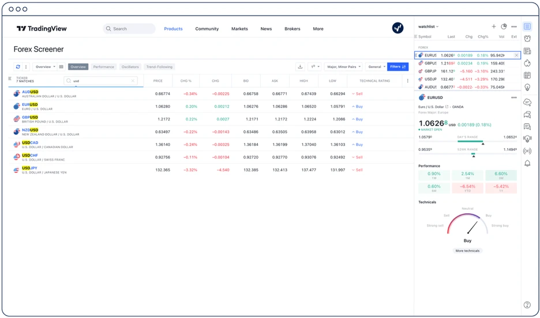Open the notifications bell icon
Screen dimensions: 540x318
527,163
